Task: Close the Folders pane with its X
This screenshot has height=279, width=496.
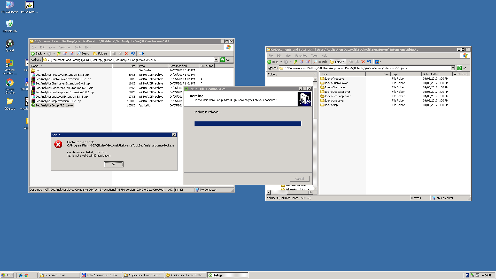Action: click(314, 74)
